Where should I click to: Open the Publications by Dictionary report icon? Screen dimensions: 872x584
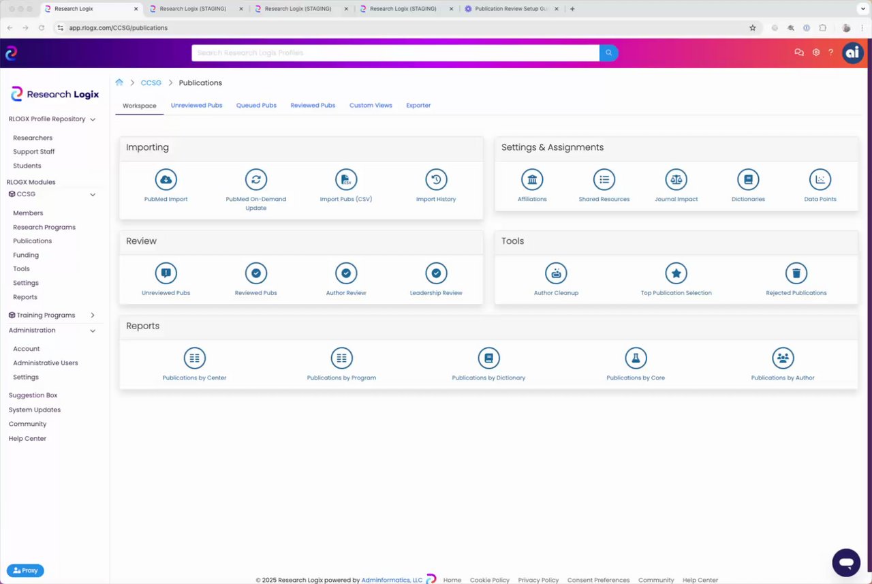[x=488, y=358]
